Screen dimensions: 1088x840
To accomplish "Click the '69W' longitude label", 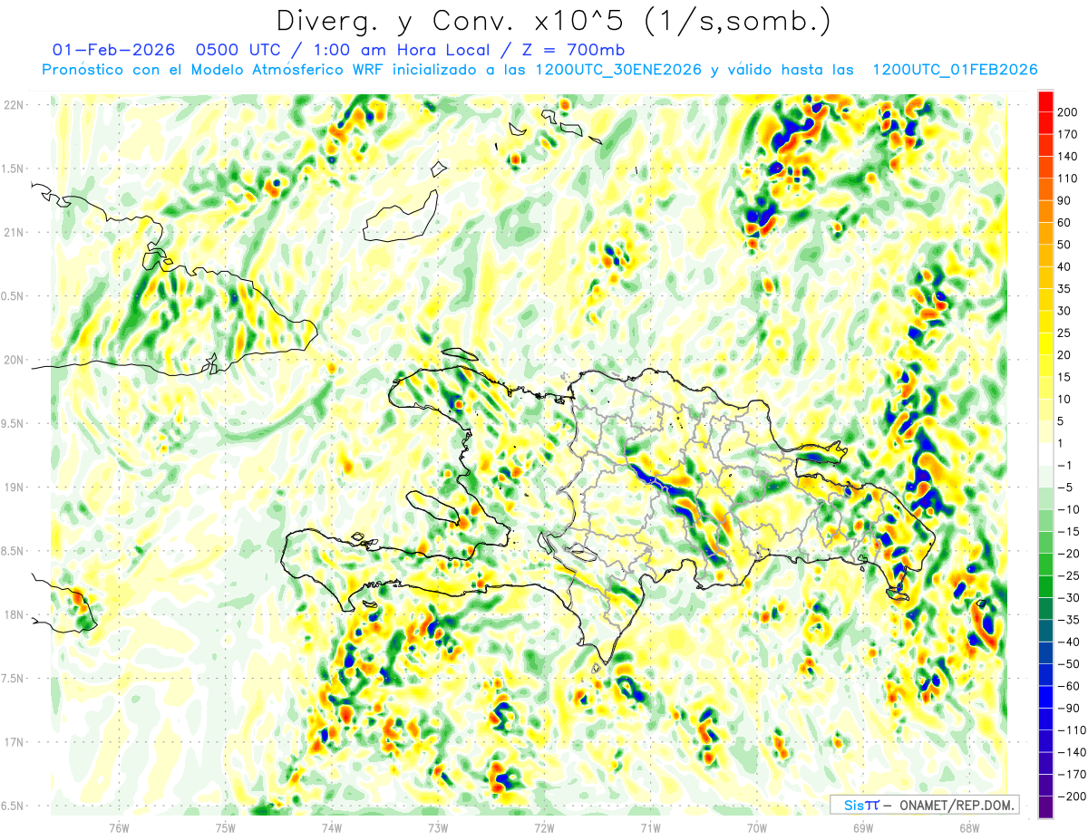I will 862,829.
